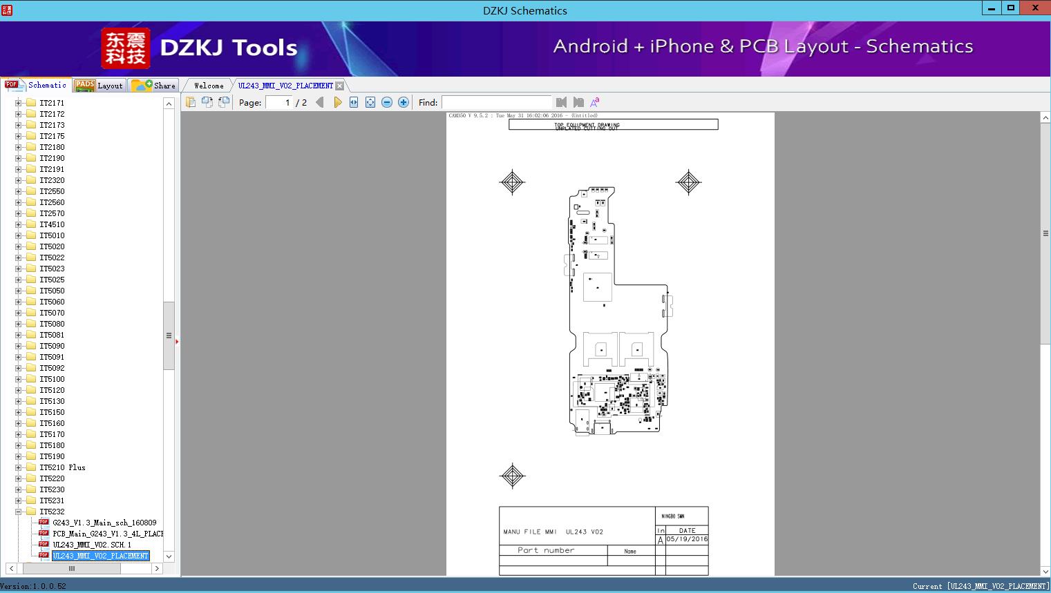The height and width of the screenshot is (593, 1051).
Task: Collapse the IT5232 folder
Action: point(19,512)
